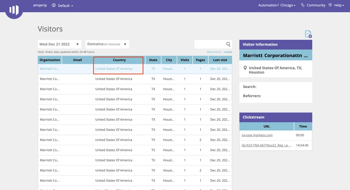Image resolution: width=350 pixels, height=190 pixels.
Task: Open the Default workspace dropdown
Action: pos(65,6)
